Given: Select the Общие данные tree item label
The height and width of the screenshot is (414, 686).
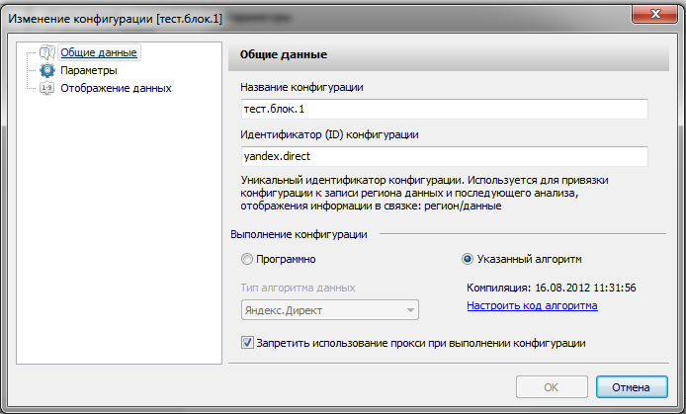Looking at the screenshot, I should (x=99, y=53).
